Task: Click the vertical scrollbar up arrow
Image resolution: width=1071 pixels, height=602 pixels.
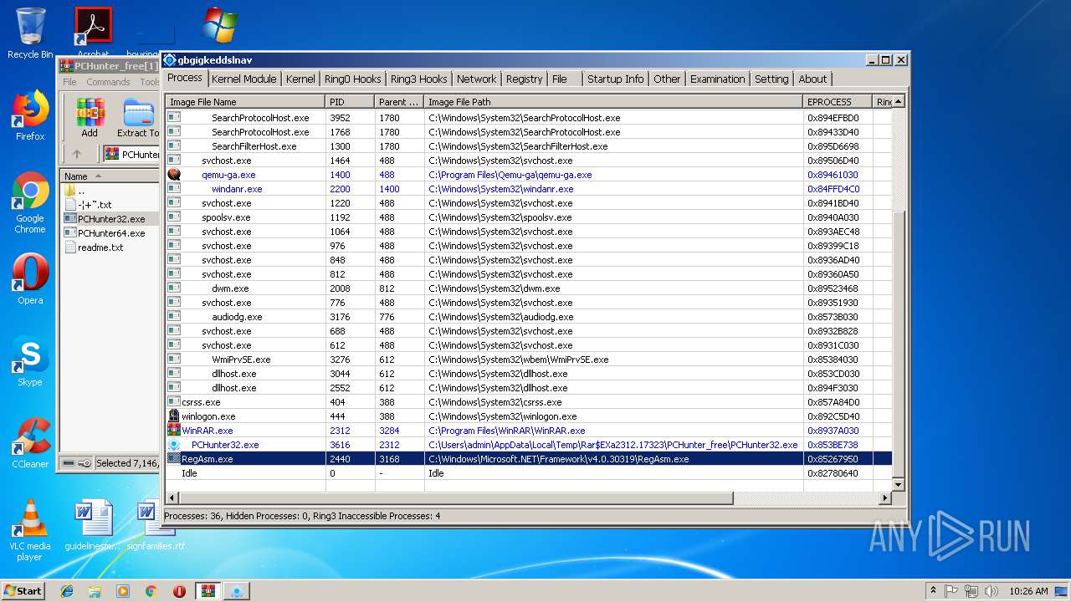Action: click(899, 102)
